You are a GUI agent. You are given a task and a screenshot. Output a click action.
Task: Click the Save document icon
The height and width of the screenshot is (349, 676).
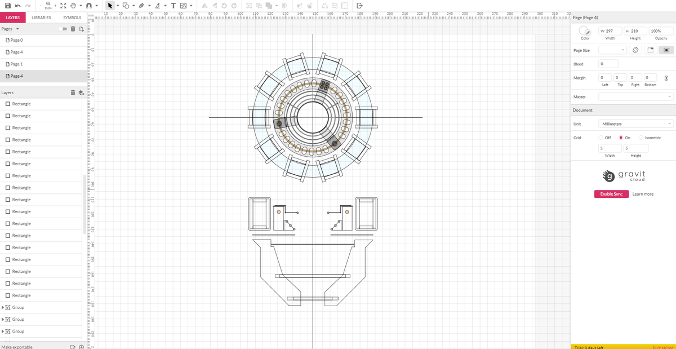(x=8, y=6)
